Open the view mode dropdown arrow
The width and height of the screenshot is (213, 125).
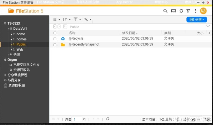pos(59,20)
